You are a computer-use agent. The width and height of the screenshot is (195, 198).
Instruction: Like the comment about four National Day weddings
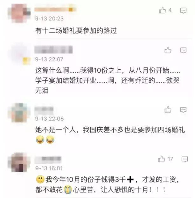[168, 110]
